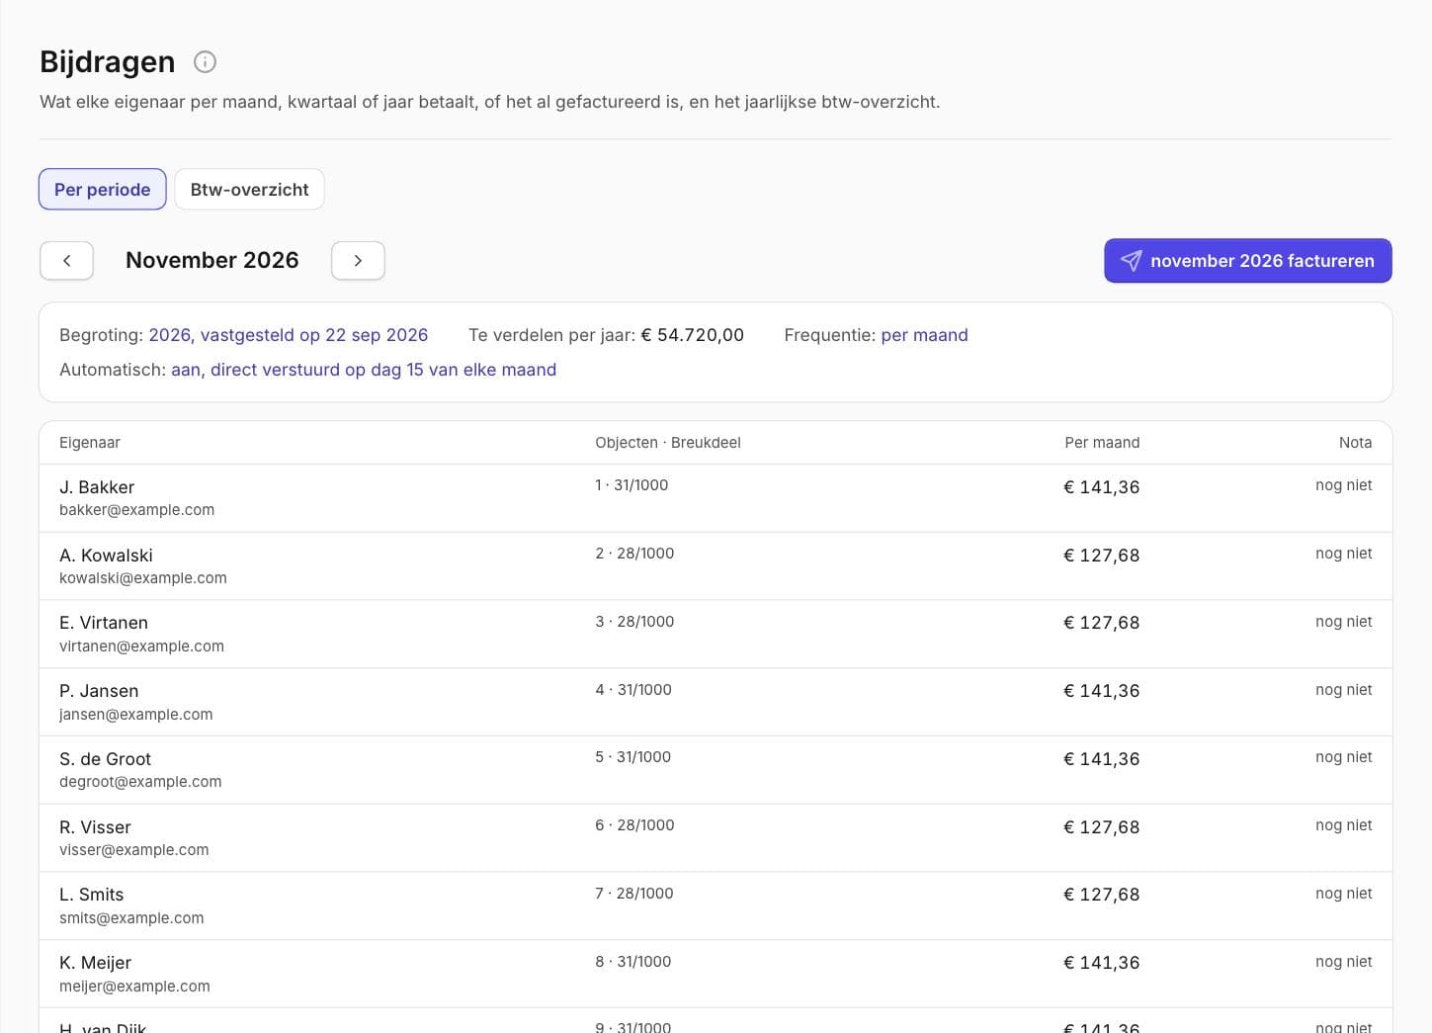Select owner L. Smits
The image size is (1432, 1033).
coord(92,895)
